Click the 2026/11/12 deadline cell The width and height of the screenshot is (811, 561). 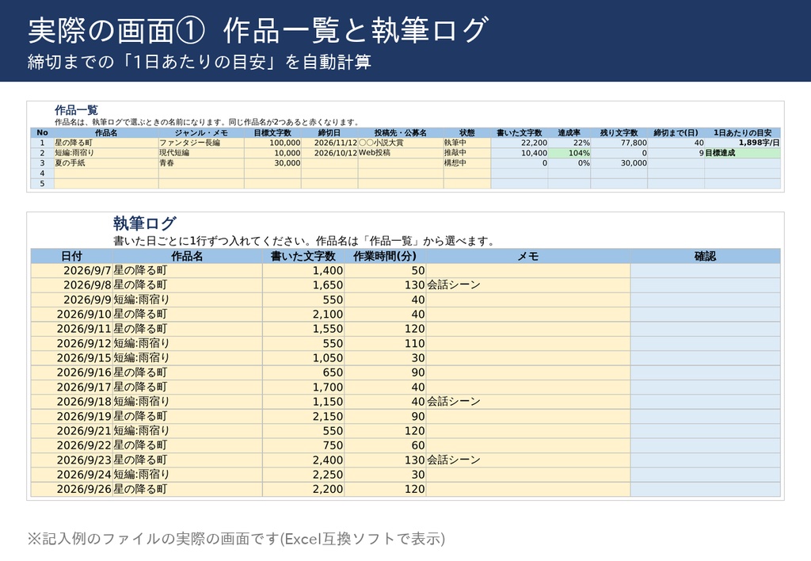(x=329, y=143)
